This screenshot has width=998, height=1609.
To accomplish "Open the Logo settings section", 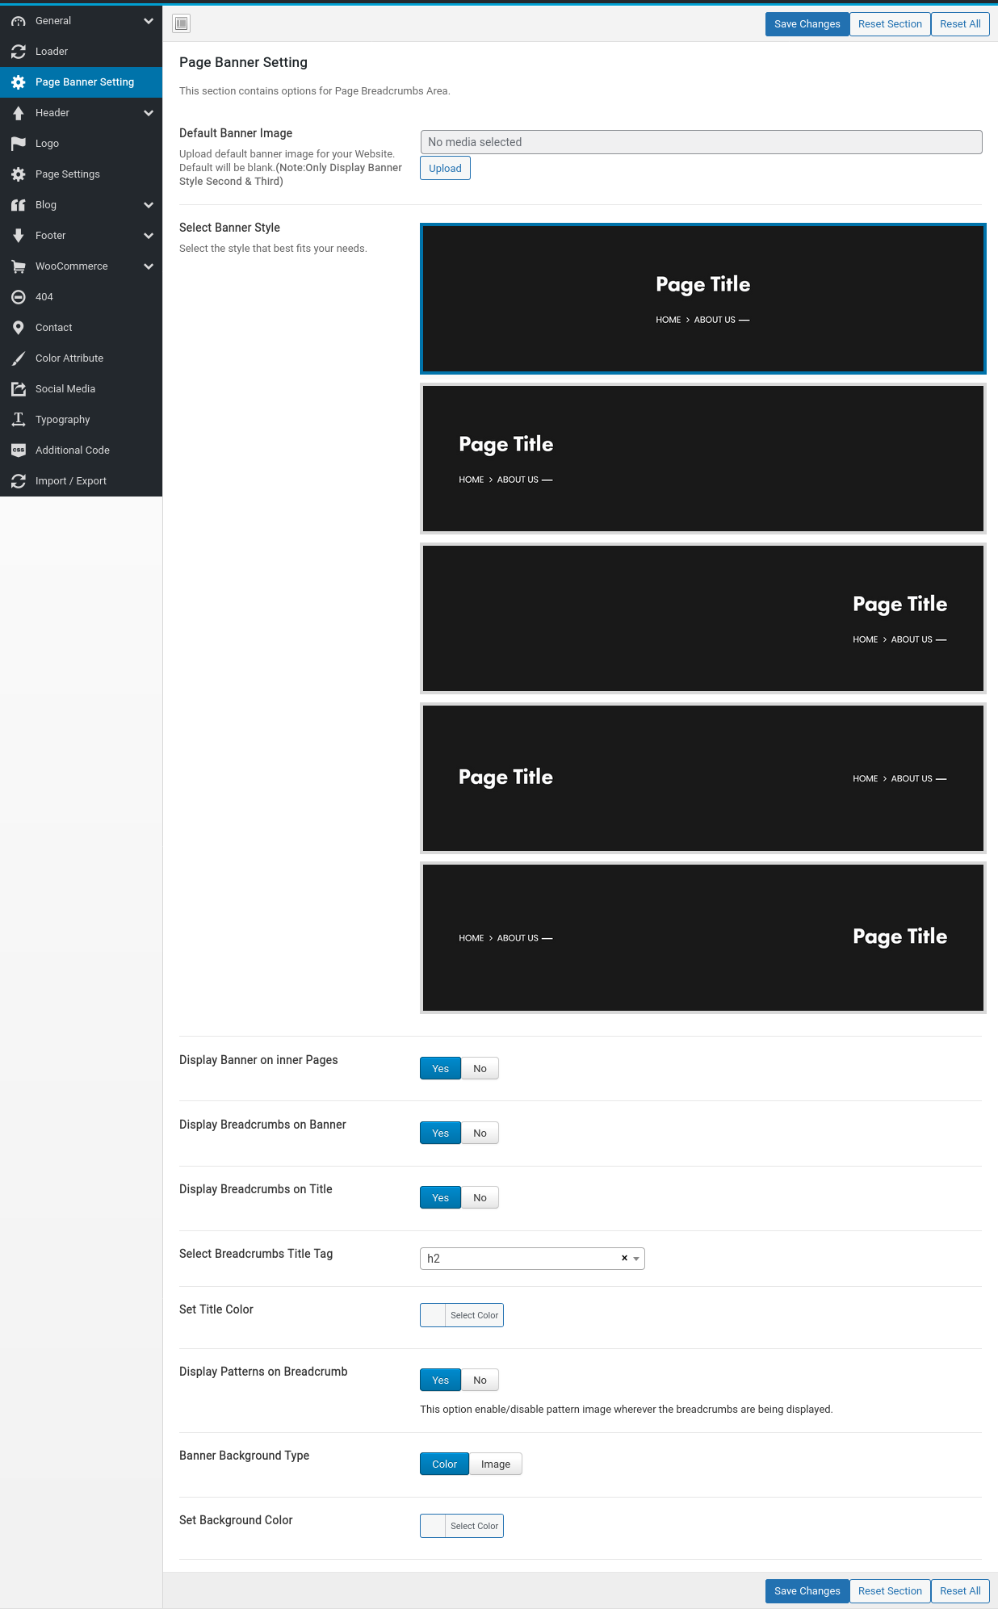I will (81, 144).
